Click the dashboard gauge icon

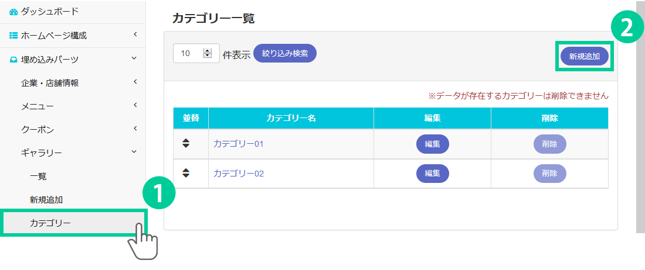13,12
